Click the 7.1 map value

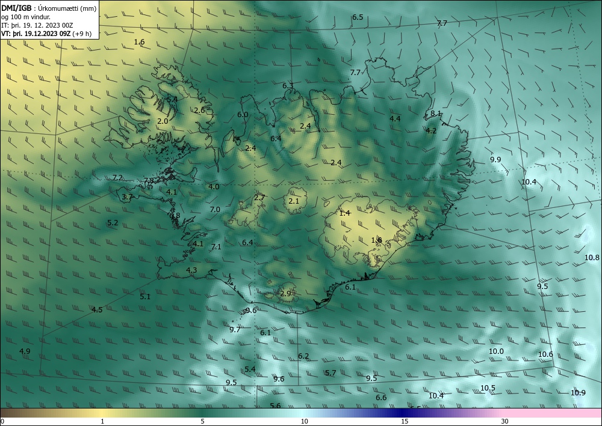[216, 247]
